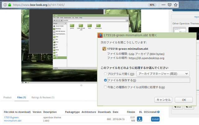Open the Ratings & Reviews (1) tab
The width and height of the screenshot is (199, 125).
pos(43,97)
